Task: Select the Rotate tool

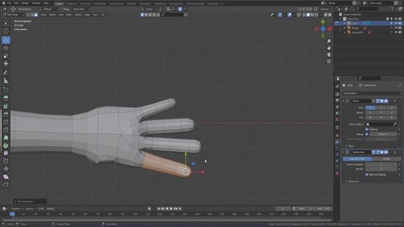Action: (6, 48)
